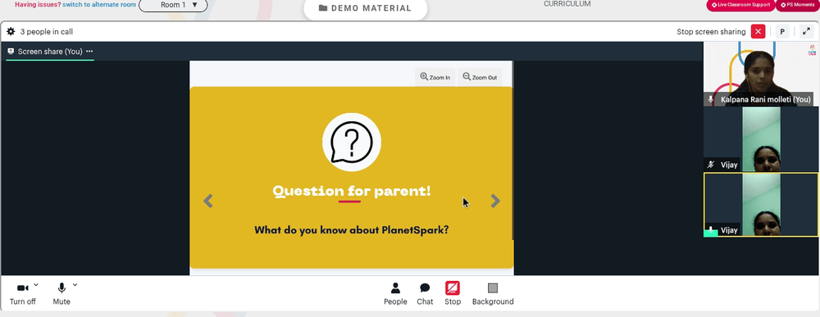This screenshot has height=317, width=820.
Task: Click What do you know about PlanetSpark? text
Action: point(352,230)
